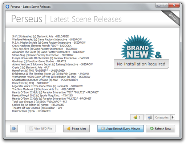Select Ghostbusters Sanctum Of Slime POSTMORTEM

point(45,80)
